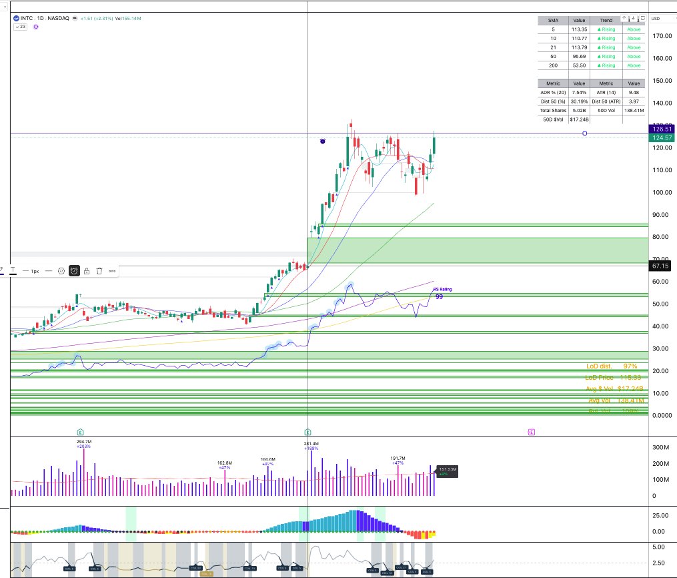Delete drawing with the trash icon

click(x=99, y=271)
